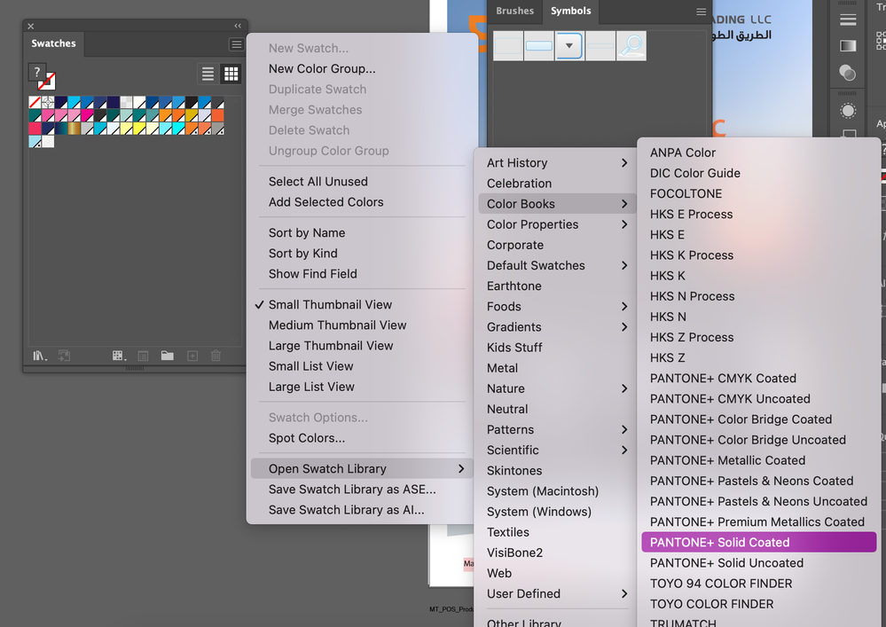Open the Gradient panel icon
The height and width of the screenshot is (627, 886).
pos(847,45)
